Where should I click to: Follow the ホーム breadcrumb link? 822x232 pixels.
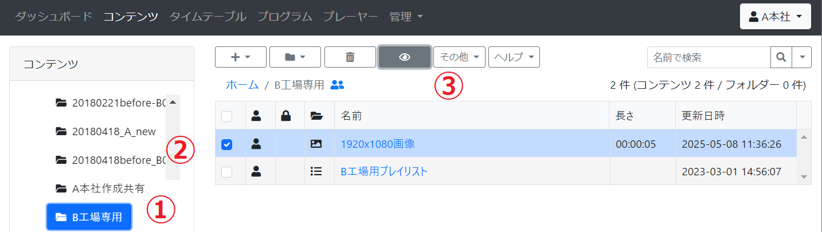(x=242, y=85)
